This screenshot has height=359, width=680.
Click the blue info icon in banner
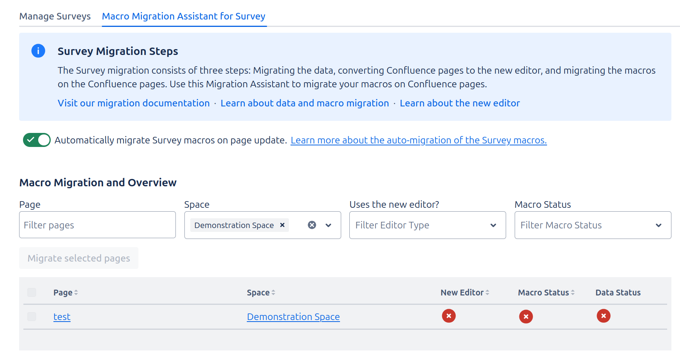[x=38, y=51]
